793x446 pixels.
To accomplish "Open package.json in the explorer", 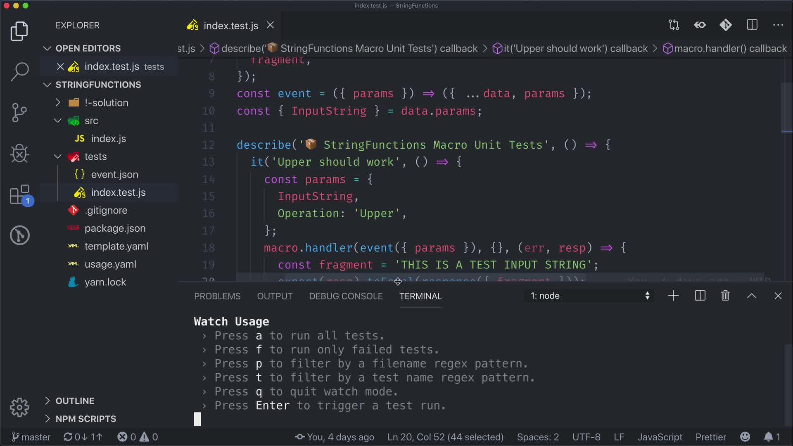I will coord(115,228).
